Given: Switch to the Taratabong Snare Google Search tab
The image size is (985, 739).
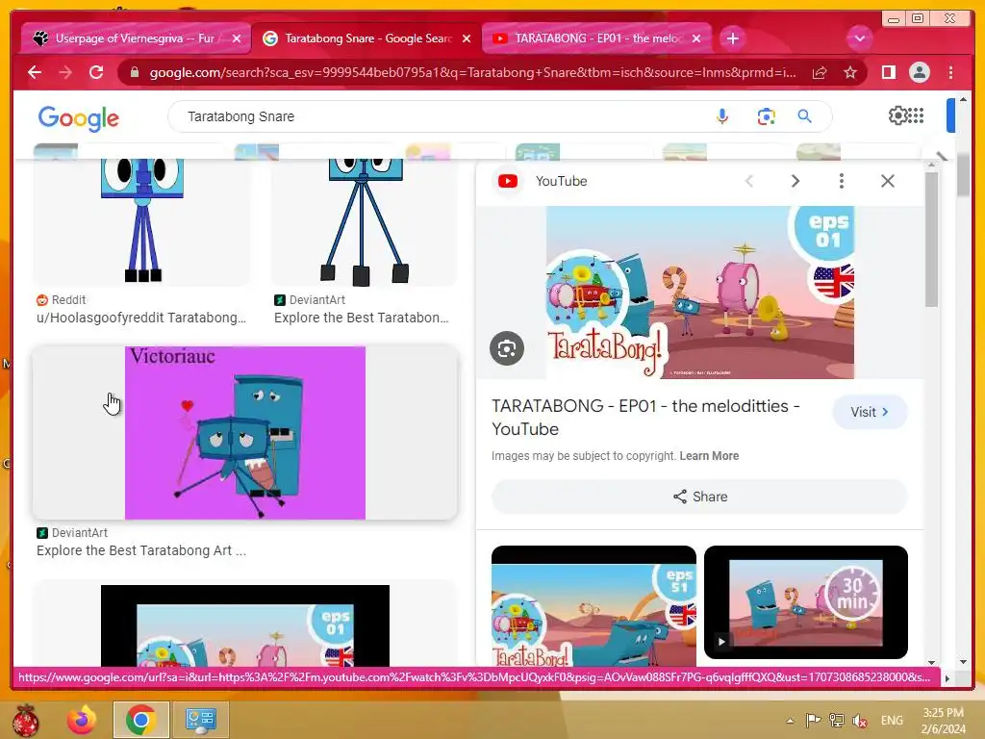Looking at the screenshot, I should coord(366,38).
